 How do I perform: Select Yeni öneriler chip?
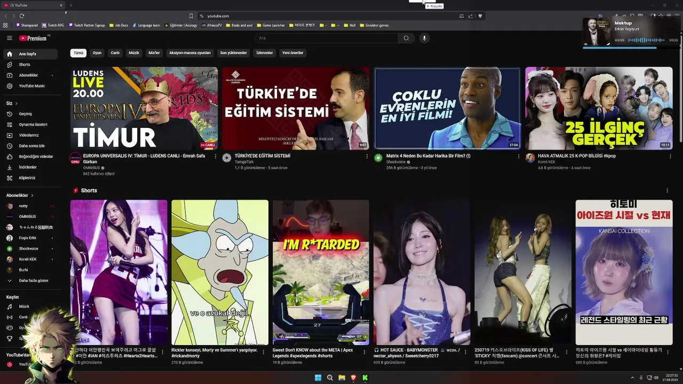[x=293, y=53]
